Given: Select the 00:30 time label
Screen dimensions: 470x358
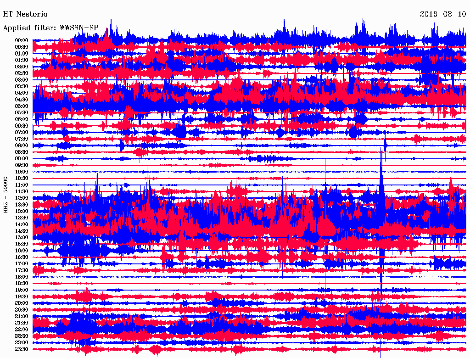Looking at the screenshot, I should pyautogui.click(x=22, y=47).
